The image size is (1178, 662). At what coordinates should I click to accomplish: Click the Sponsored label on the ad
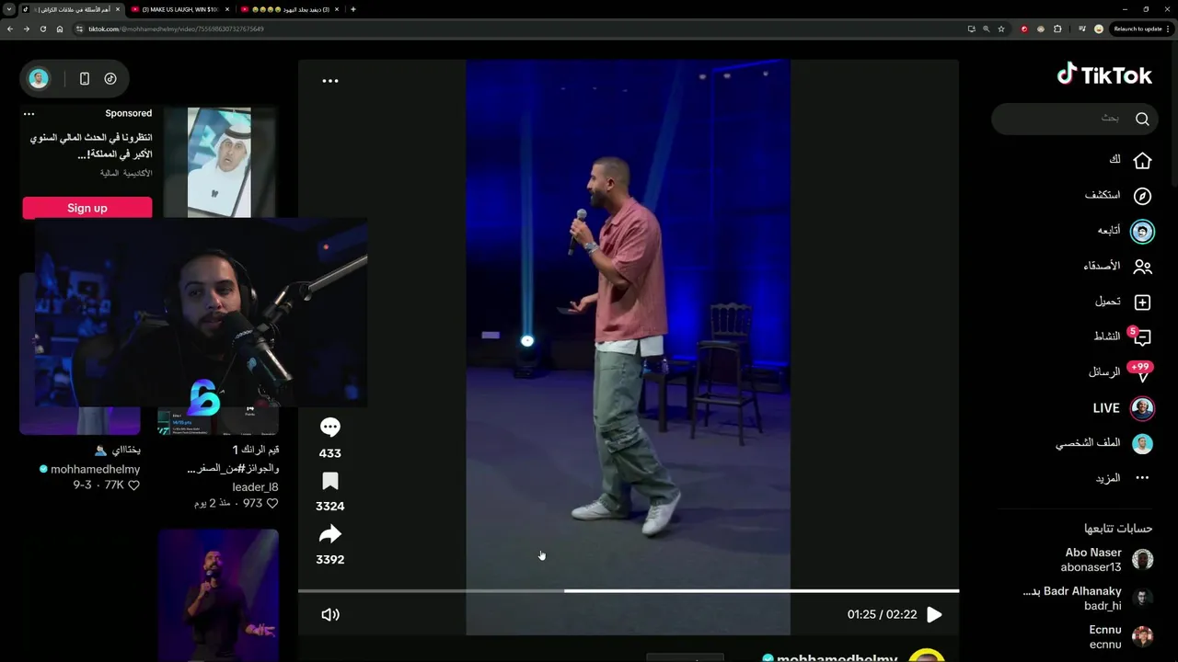pyautogui.click(x=128, y=113)
